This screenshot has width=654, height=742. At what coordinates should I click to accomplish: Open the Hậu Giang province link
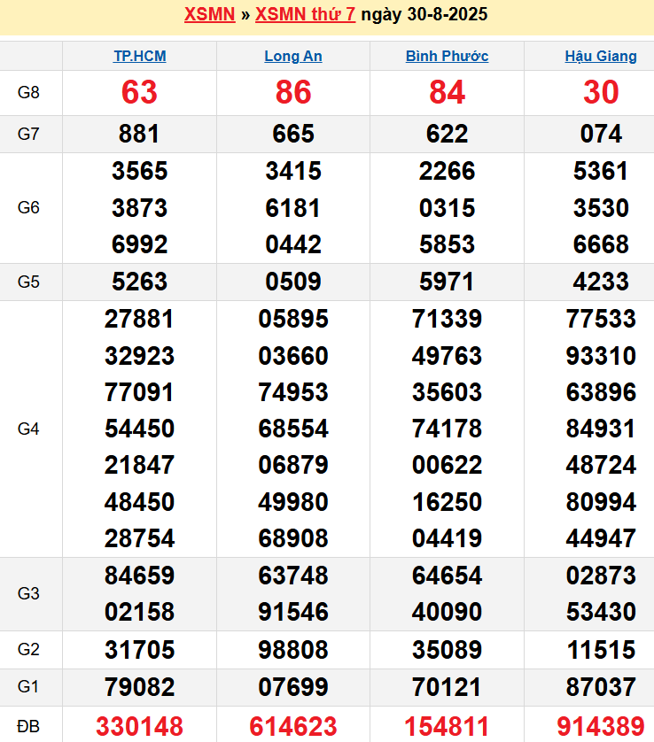click(x=601, y=56)
